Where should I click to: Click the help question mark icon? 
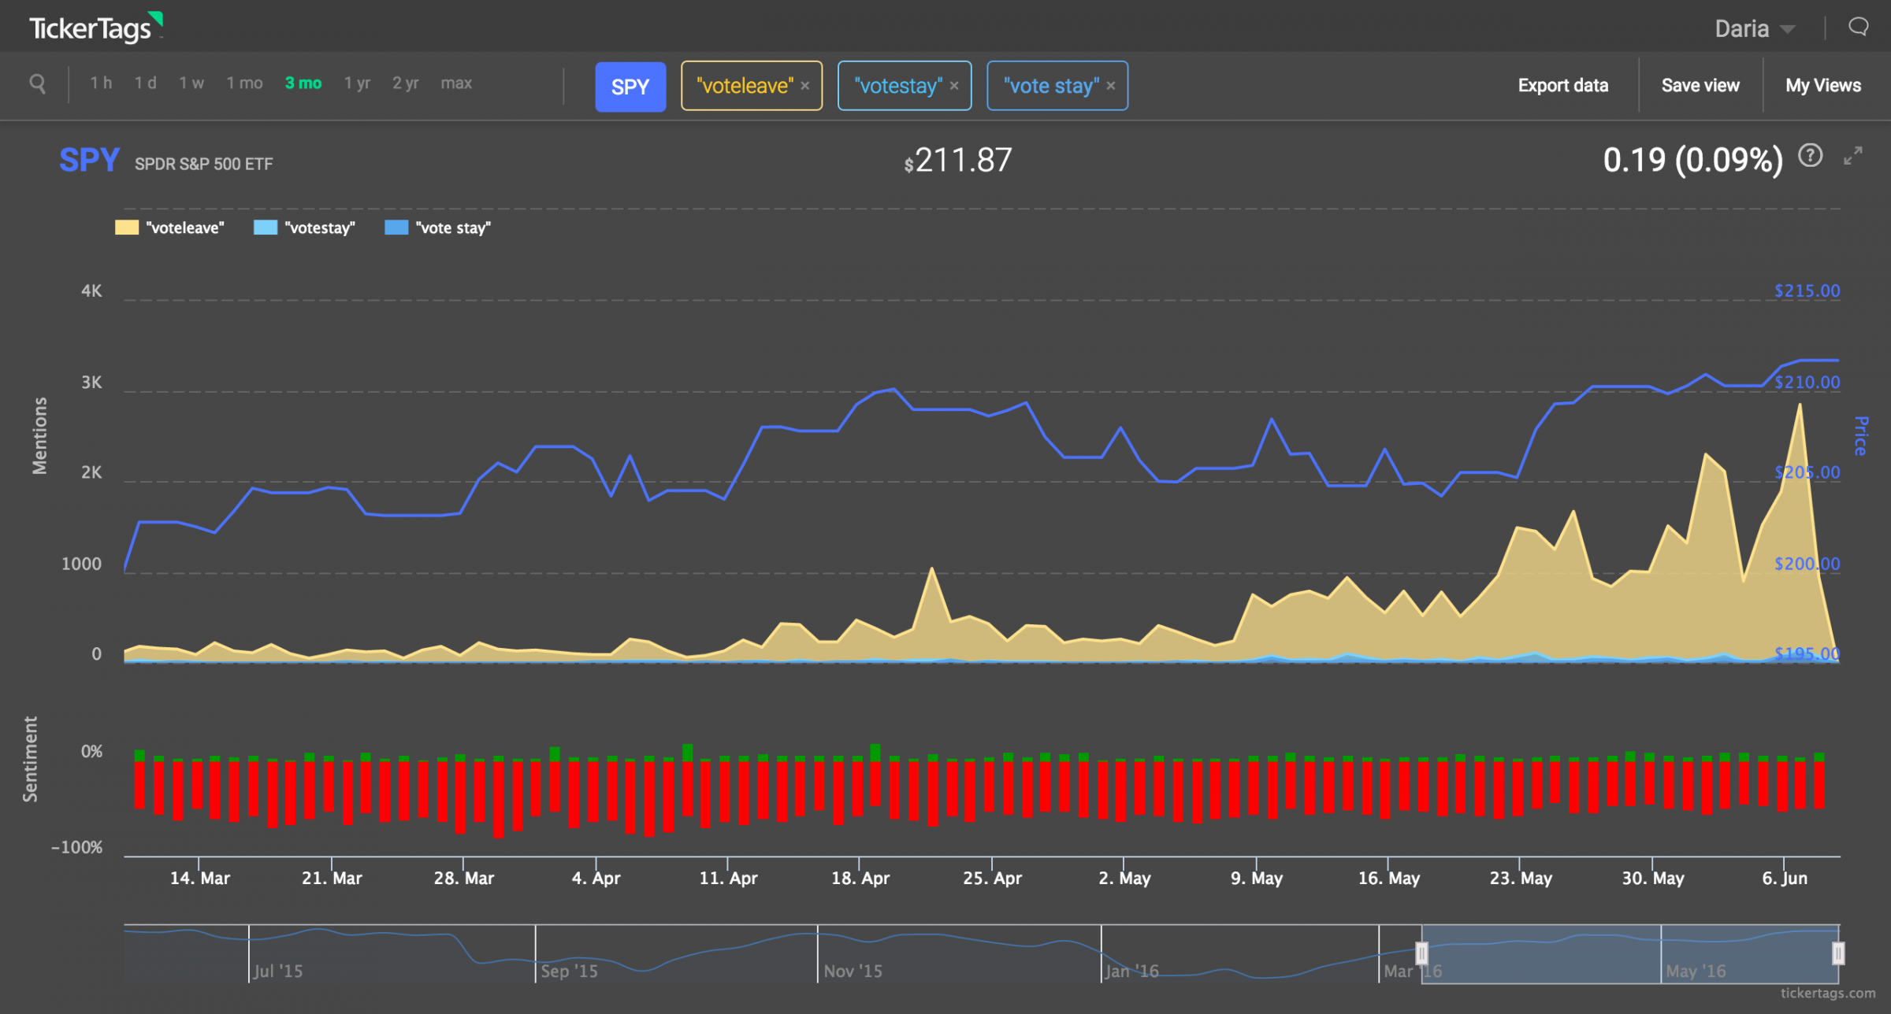[1810, 156]
